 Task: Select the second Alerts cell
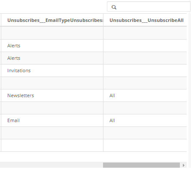pos(52,58)
